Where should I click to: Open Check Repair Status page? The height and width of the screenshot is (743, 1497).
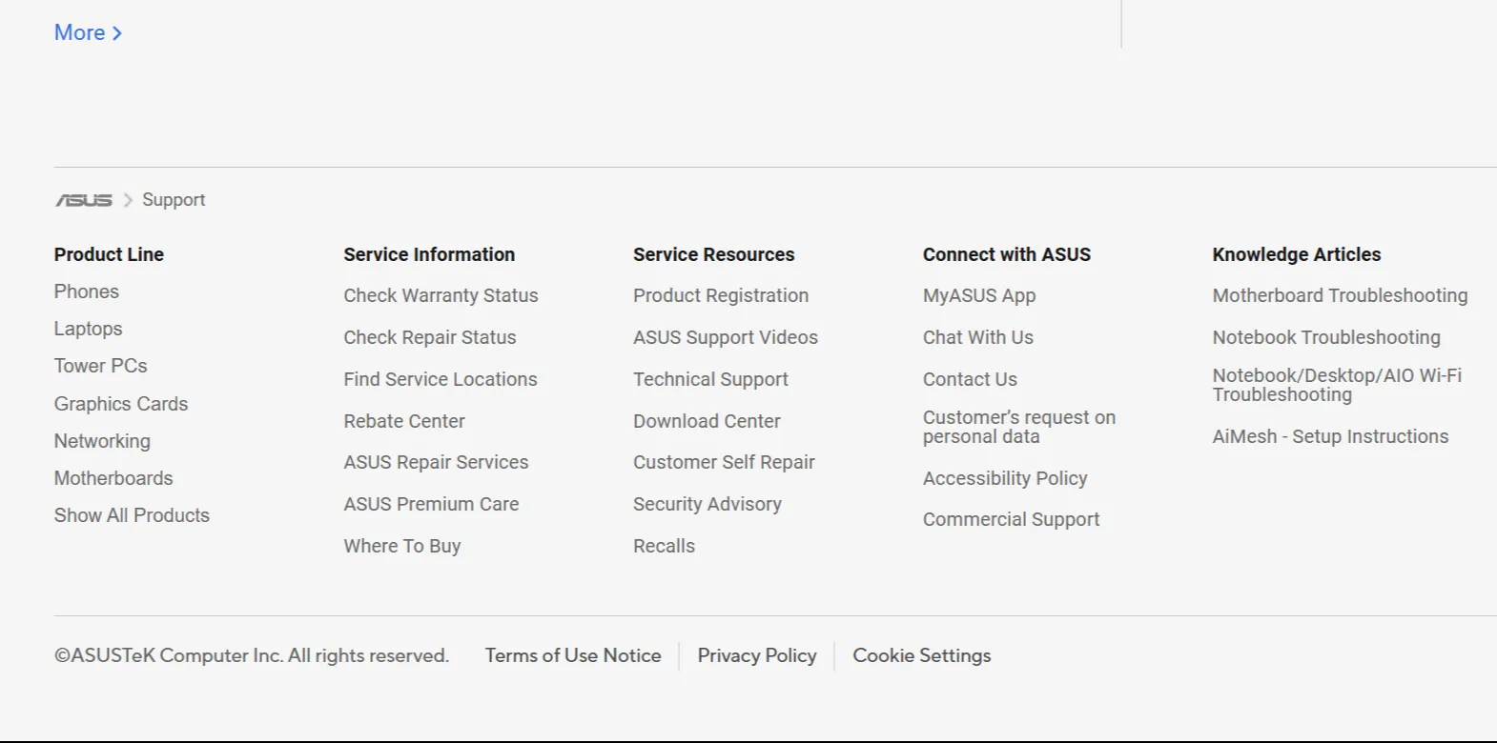(430, 337)
